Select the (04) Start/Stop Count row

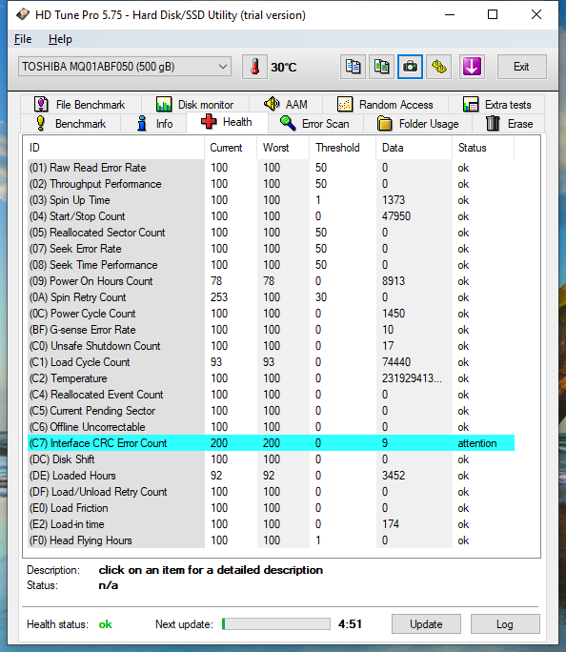click(271, 216)
